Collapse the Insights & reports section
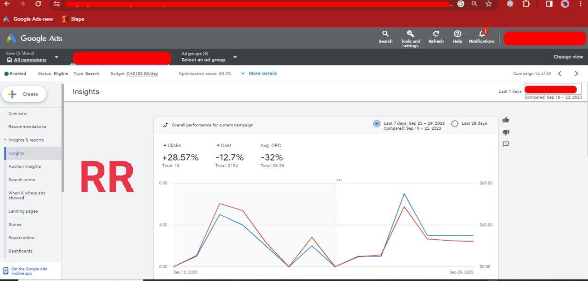Image resolution: width=588 pixels, height=281 pixels. coord(5,140)
